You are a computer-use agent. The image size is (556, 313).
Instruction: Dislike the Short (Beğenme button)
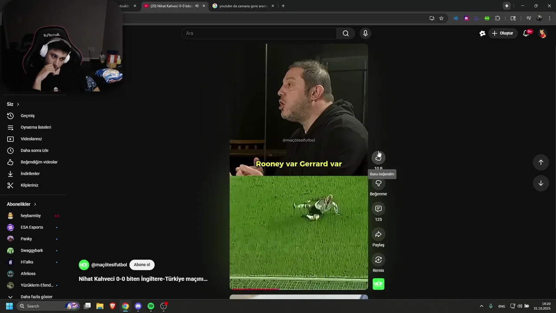click(x=378, y=183)
